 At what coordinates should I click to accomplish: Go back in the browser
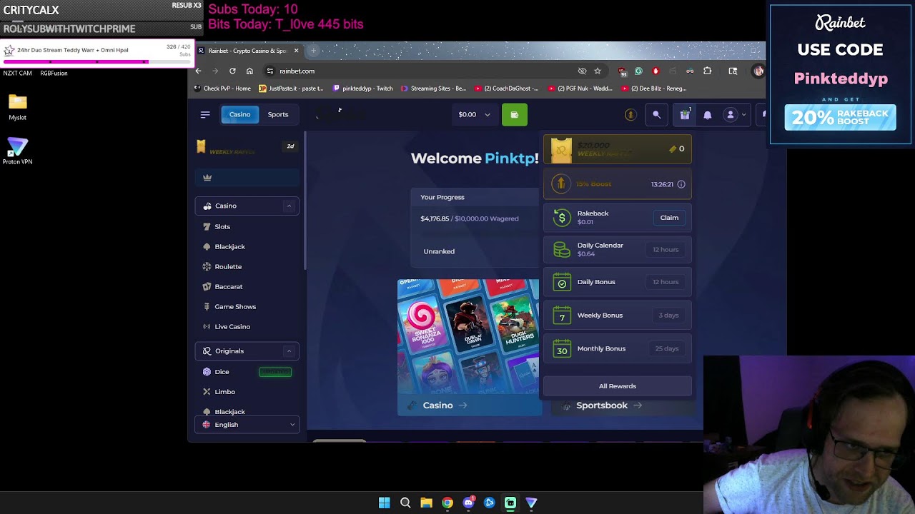coord(198,71)
